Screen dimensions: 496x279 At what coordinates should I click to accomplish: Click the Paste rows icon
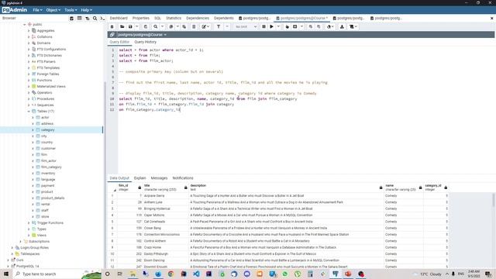184,27
